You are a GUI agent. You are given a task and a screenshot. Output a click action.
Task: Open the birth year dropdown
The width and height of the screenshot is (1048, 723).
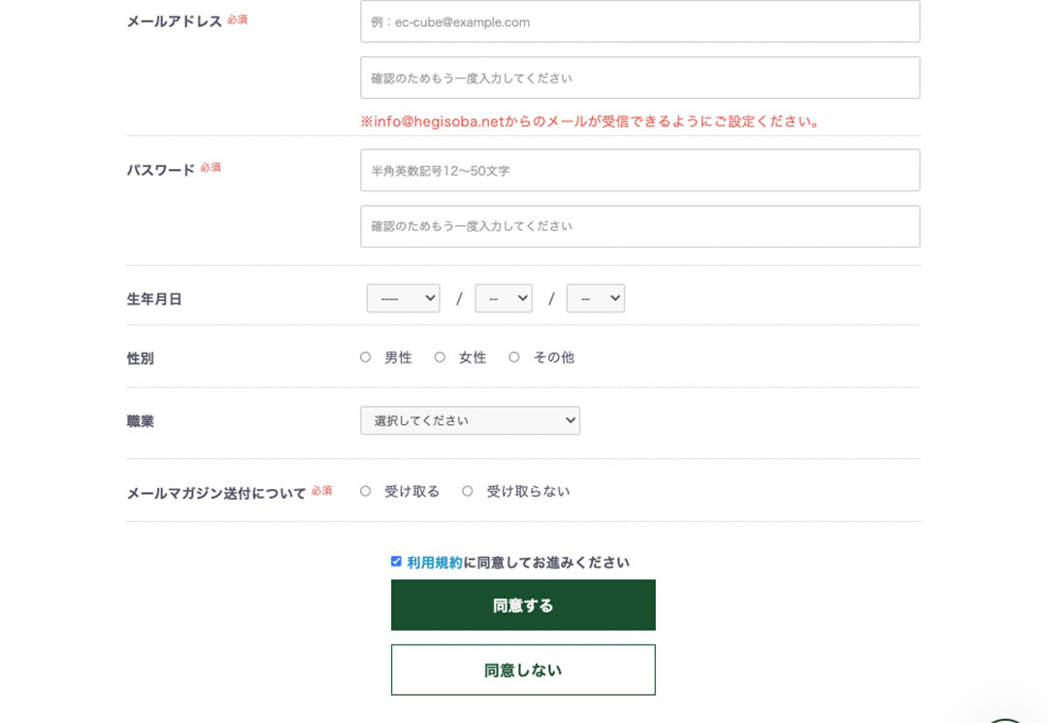pyautogui.click(x=403, y=298)
